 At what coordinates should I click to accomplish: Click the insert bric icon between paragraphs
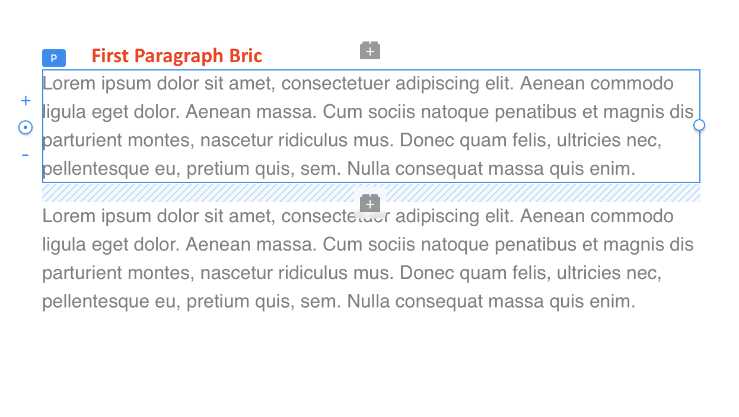(370, 204)
